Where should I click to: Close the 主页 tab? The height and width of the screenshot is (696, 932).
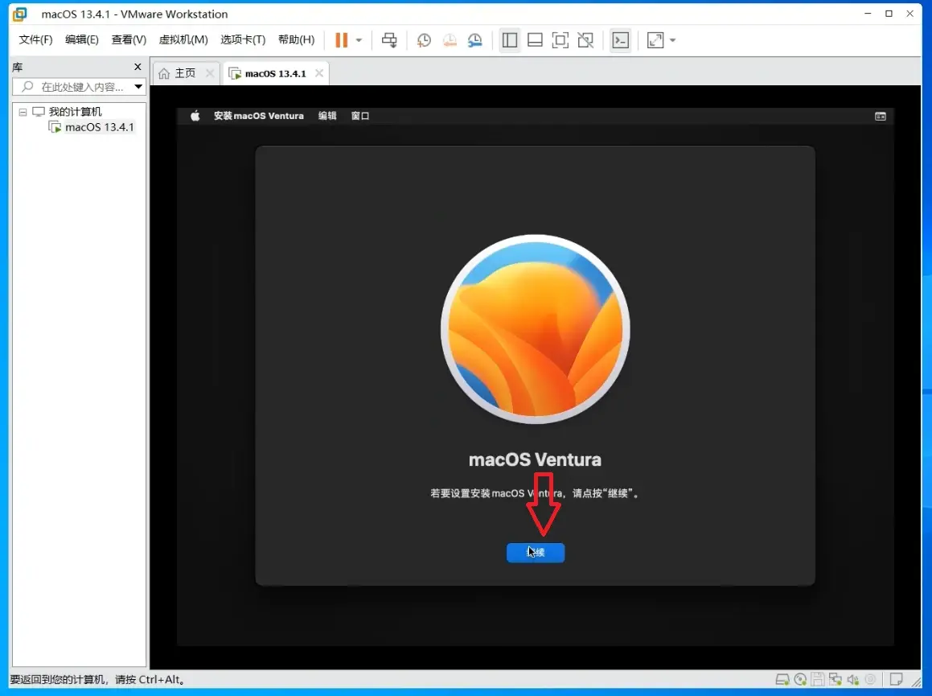(210, 73)
